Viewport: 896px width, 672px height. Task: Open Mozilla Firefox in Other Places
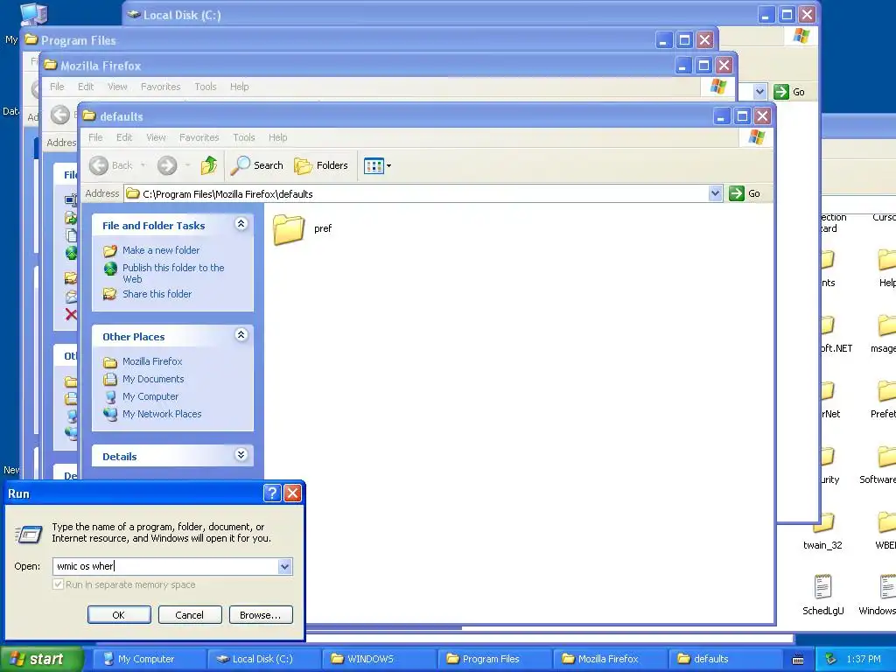(152, 361)
